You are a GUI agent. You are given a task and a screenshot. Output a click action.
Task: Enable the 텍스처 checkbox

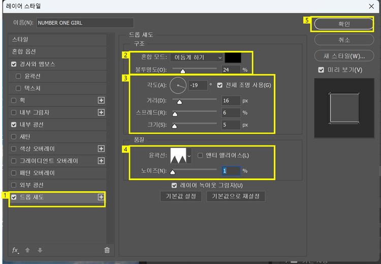(18, 89)
